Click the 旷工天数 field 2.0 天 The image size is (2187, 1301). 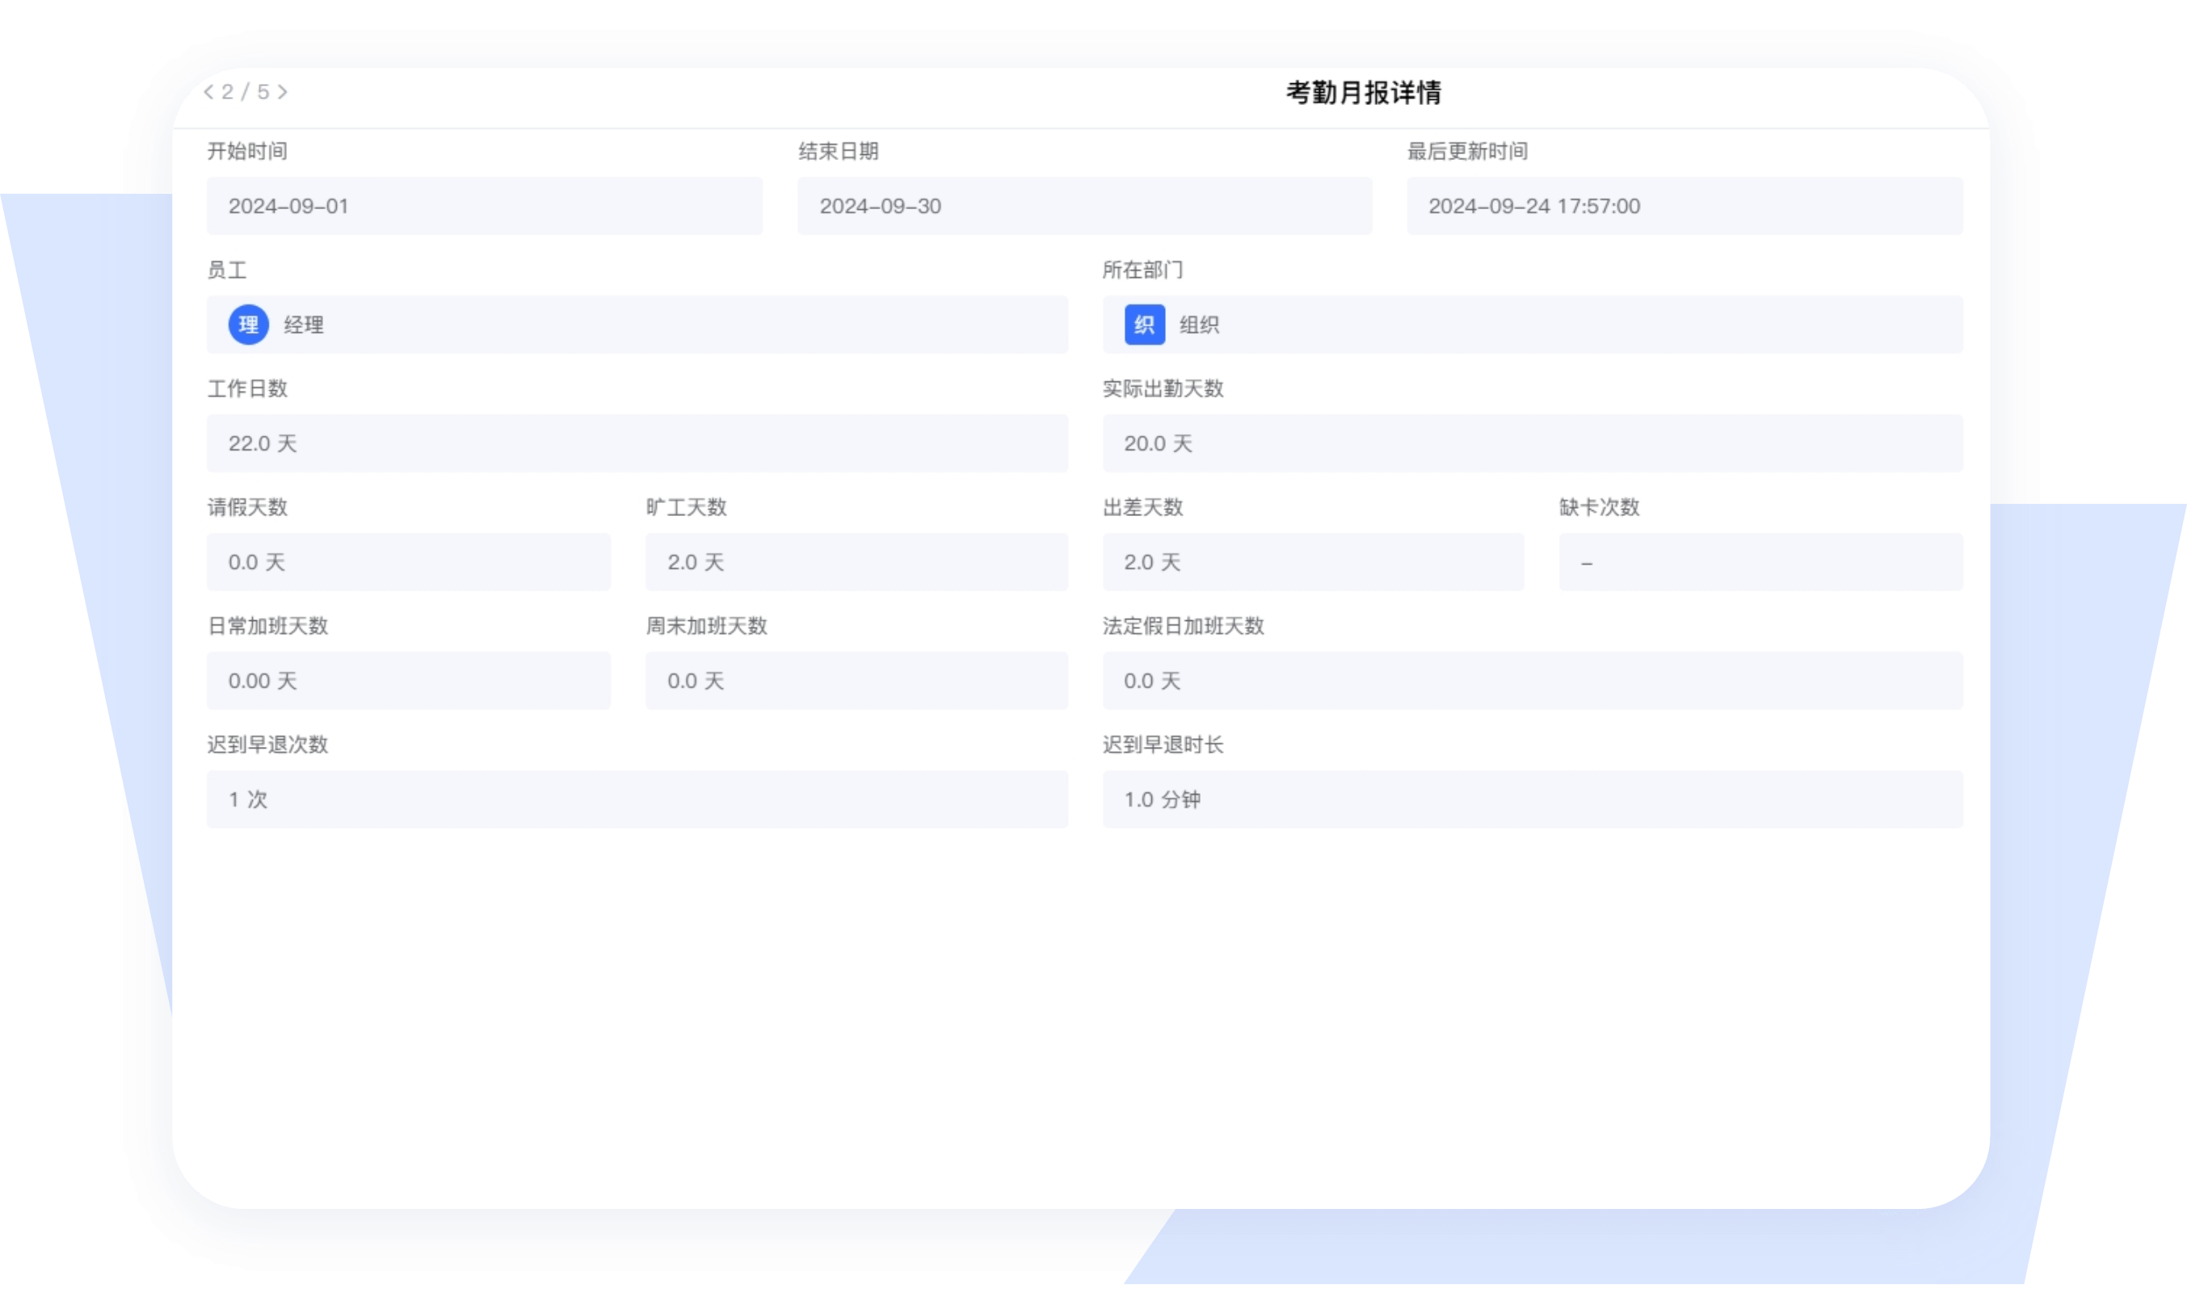pos(856,562)
